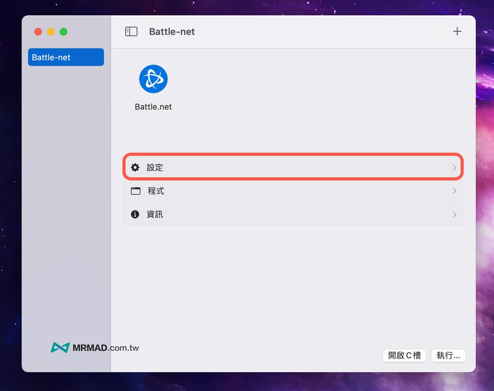Click the Battle-net title in the header
The width and height of the screenshot is (494, 391).
(171, 31)
